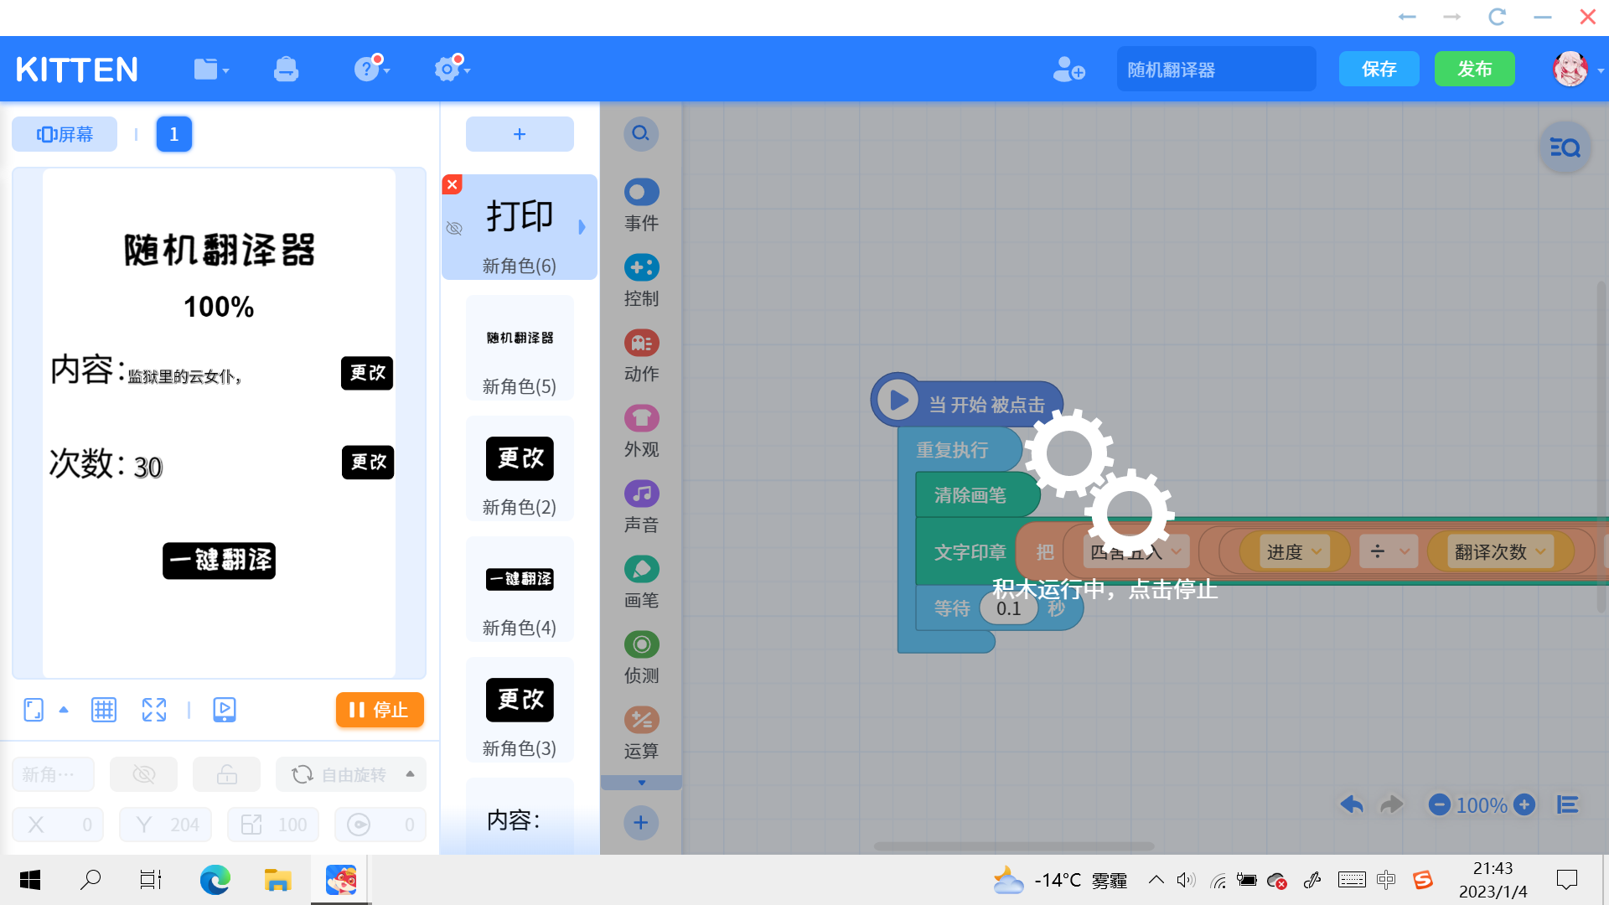
Task: Select the 运算 category icon
Action: [x=641, y=720]
